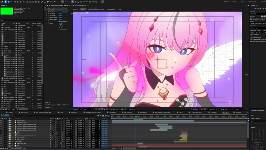
Task: Select the Zoom magnifier tool
Action: tap(11, 2)
